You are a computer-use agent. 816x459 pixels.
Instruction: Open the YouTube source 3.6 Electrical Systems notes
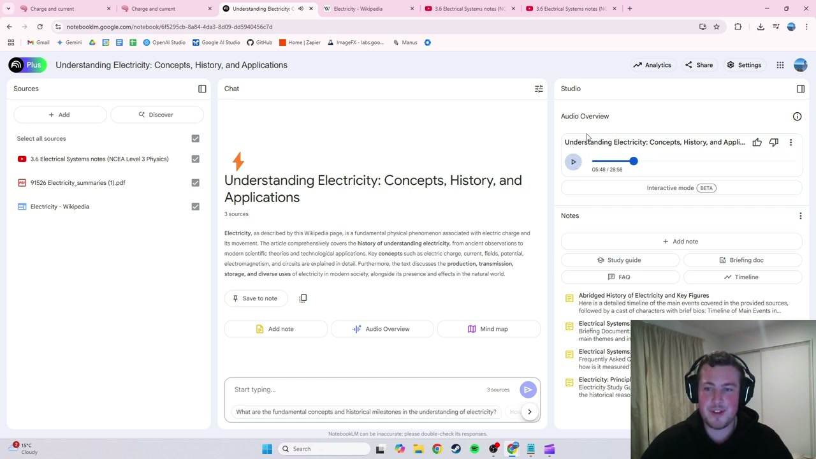click(x=99, y=159)
